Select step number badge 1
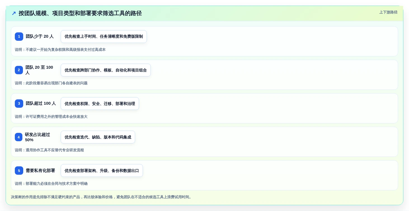 tap(19, 37)
